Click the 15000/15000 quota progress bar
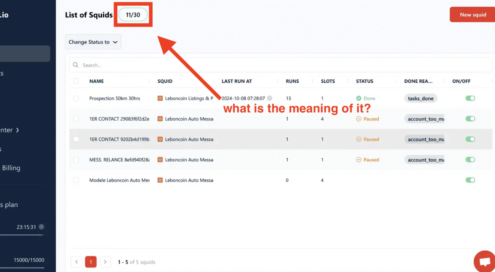 point(22,268)
